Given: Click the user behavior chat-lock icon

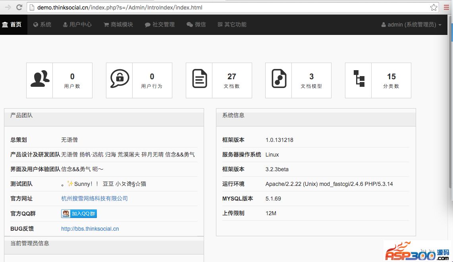Looking at the screenshot, I should click(x=120, y=79).
